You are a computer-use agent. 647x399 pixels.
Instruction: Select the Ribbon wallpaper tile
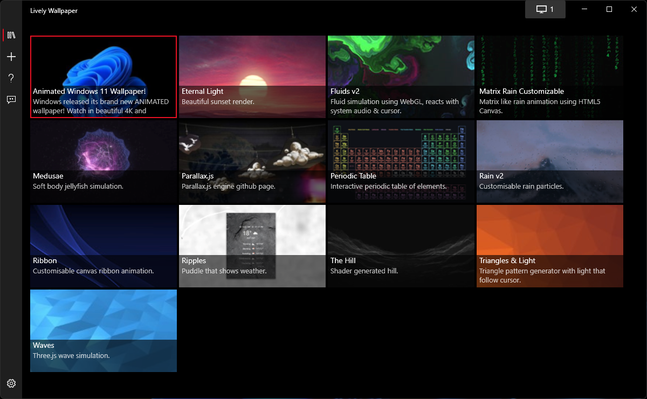[x=104, y=246]
